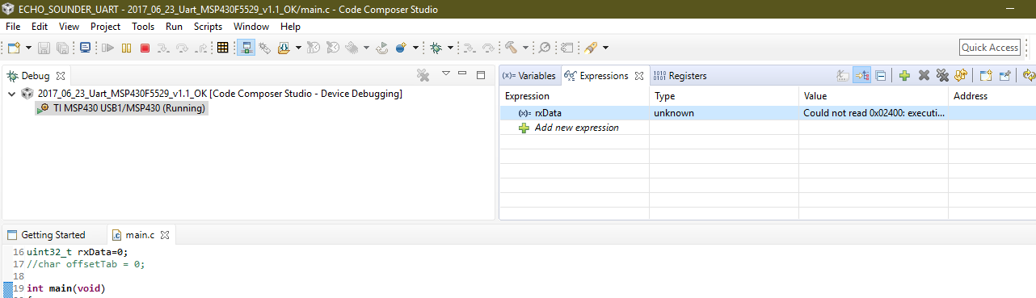Remove selected expression with the X icon

(x=924, y=75)
